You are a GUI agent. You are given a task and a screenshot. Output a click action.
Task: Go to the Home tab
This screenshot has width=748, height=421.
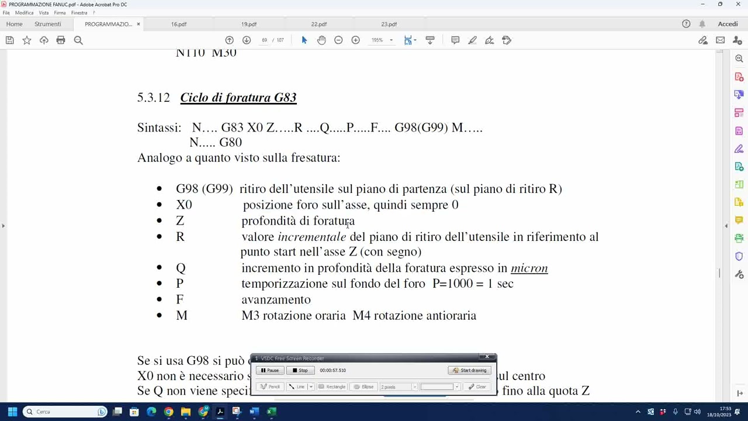tap(14, 24)
